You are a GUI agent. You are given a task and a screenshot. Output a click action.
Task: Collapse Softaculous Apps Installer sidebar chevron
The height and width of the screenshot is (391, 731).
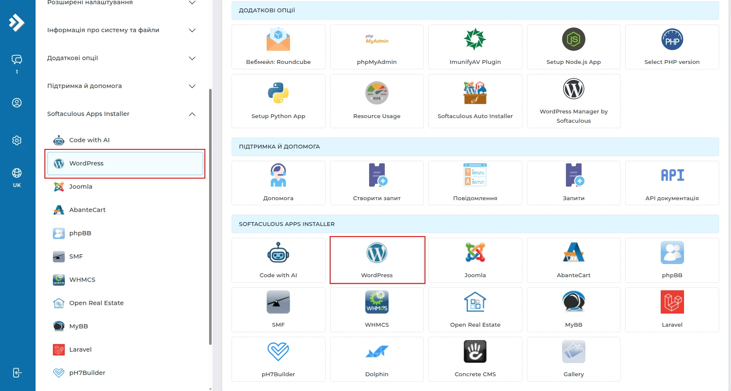pos(192,114)
